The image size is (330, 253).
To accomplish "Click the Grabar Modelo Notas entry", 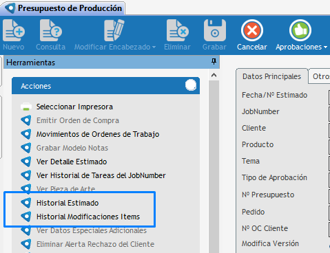I will [x=72, y=148].
